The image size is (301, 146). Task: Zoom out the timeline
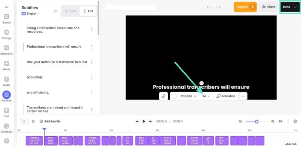point(240,121)
